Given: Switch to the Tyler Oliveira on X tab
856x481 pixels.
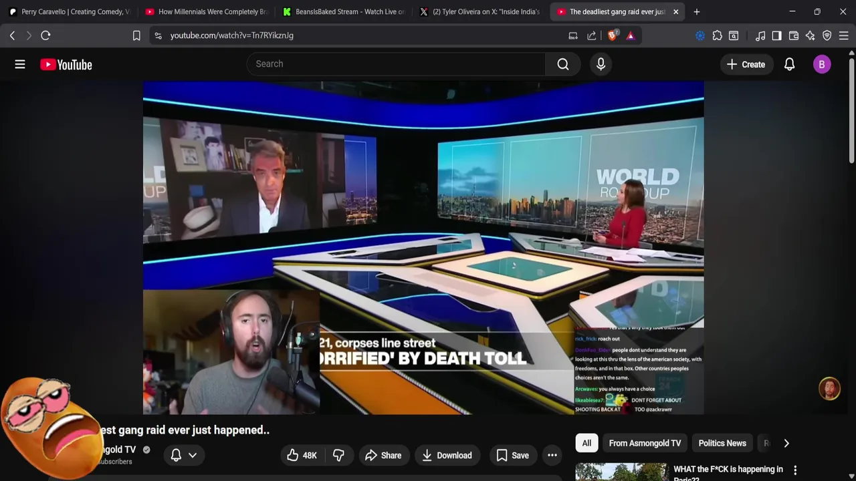Looking at the screenshot, I should click(x=480, y=11).
